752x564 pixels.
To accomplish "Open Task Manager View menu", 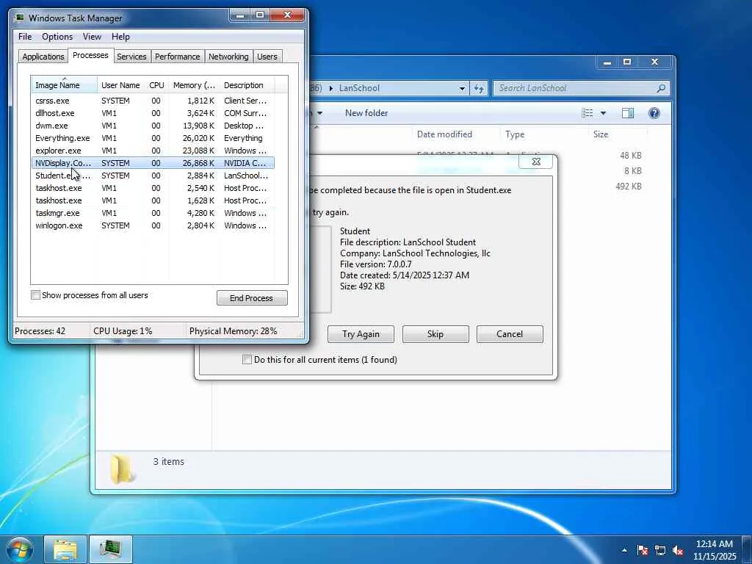I will coord(92,37).
